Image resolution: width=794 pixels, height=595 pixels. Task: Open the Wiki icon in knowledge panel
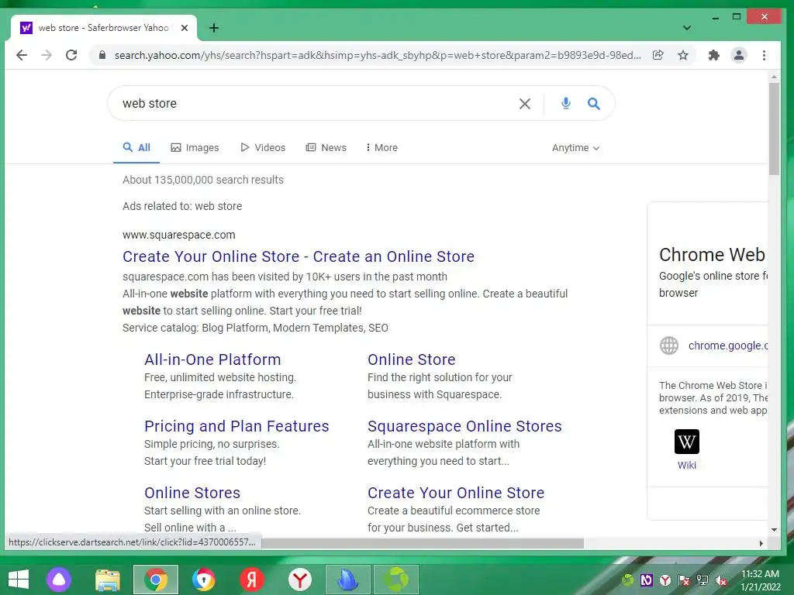click(687, 442)
